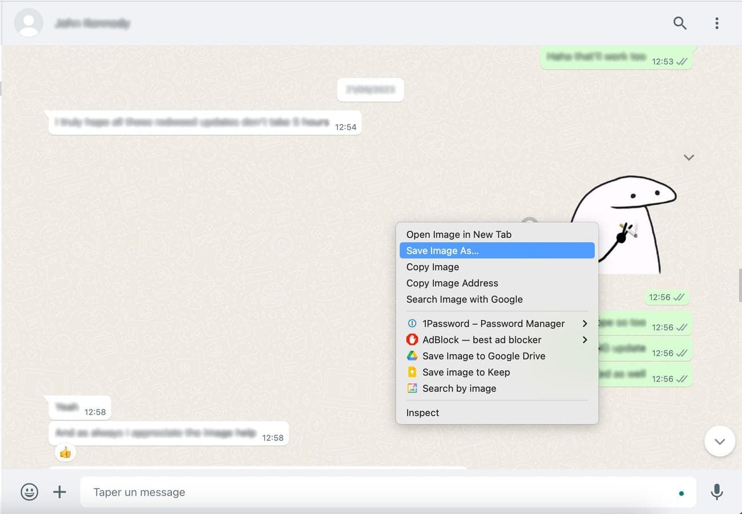Click the highlighted Save Image As option
The image size is (742, 514).
tap(442, 250)
